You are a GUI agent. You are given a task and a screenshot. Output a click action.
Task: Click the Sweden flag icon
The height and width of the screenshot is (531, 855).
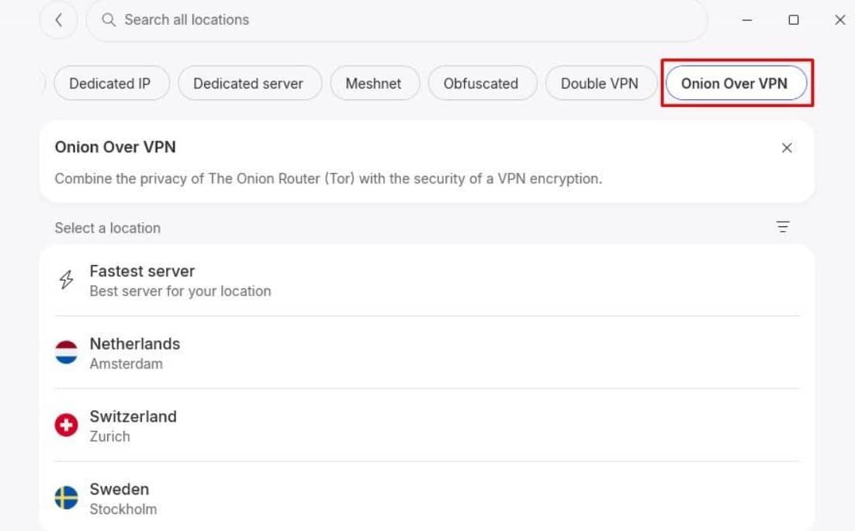(x=66, y=497)
